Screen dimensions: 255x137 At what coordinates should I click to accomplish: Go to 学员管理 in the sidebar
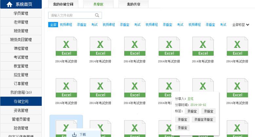tap(21, 13)
